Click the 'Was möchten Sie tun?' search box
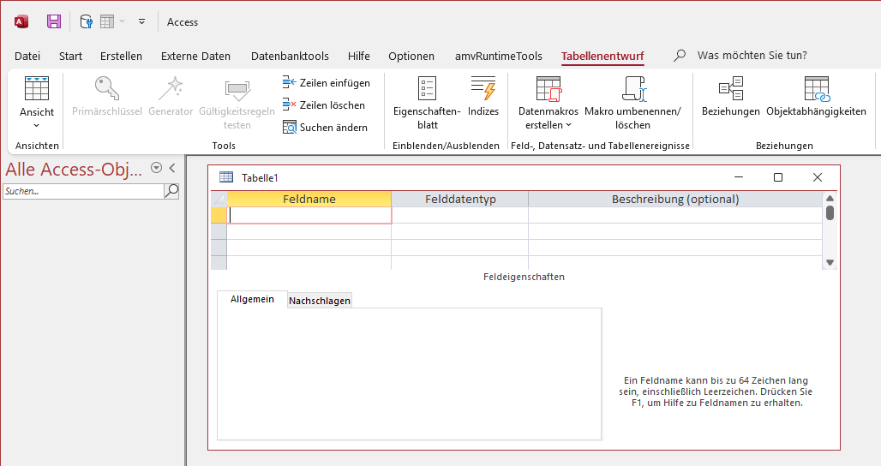The image size is (881, 466). [752, 56]
